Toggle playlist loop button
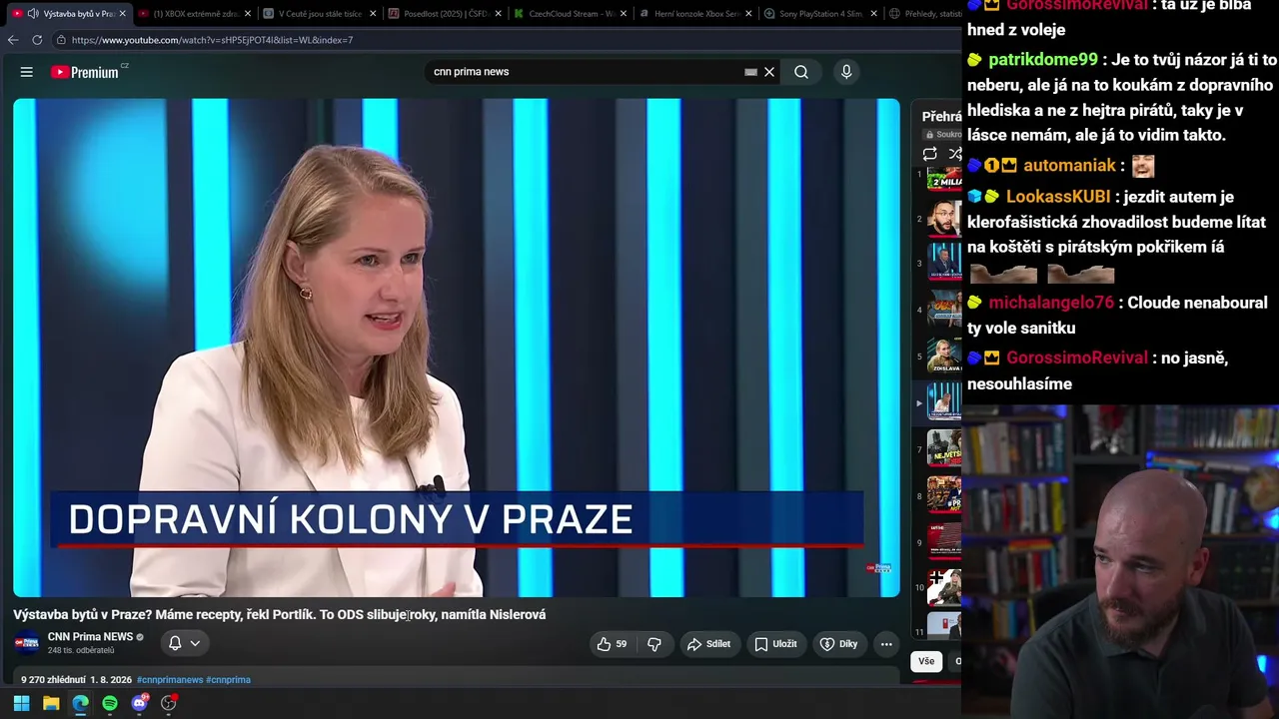 tap(930, 154)
